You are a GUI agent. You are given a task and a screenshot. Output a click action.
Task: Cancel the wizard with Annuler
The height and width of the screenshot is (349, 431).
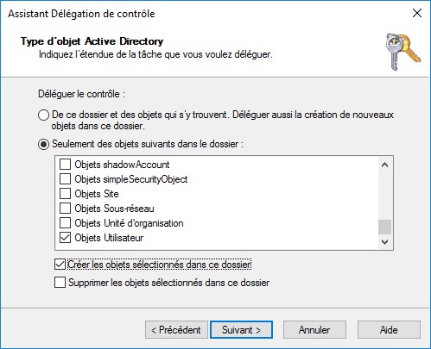314,330
